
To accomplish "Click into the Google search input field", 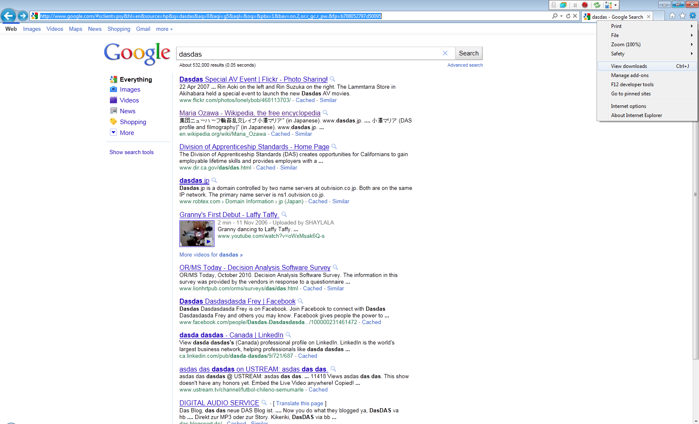I will click(310, 54).
